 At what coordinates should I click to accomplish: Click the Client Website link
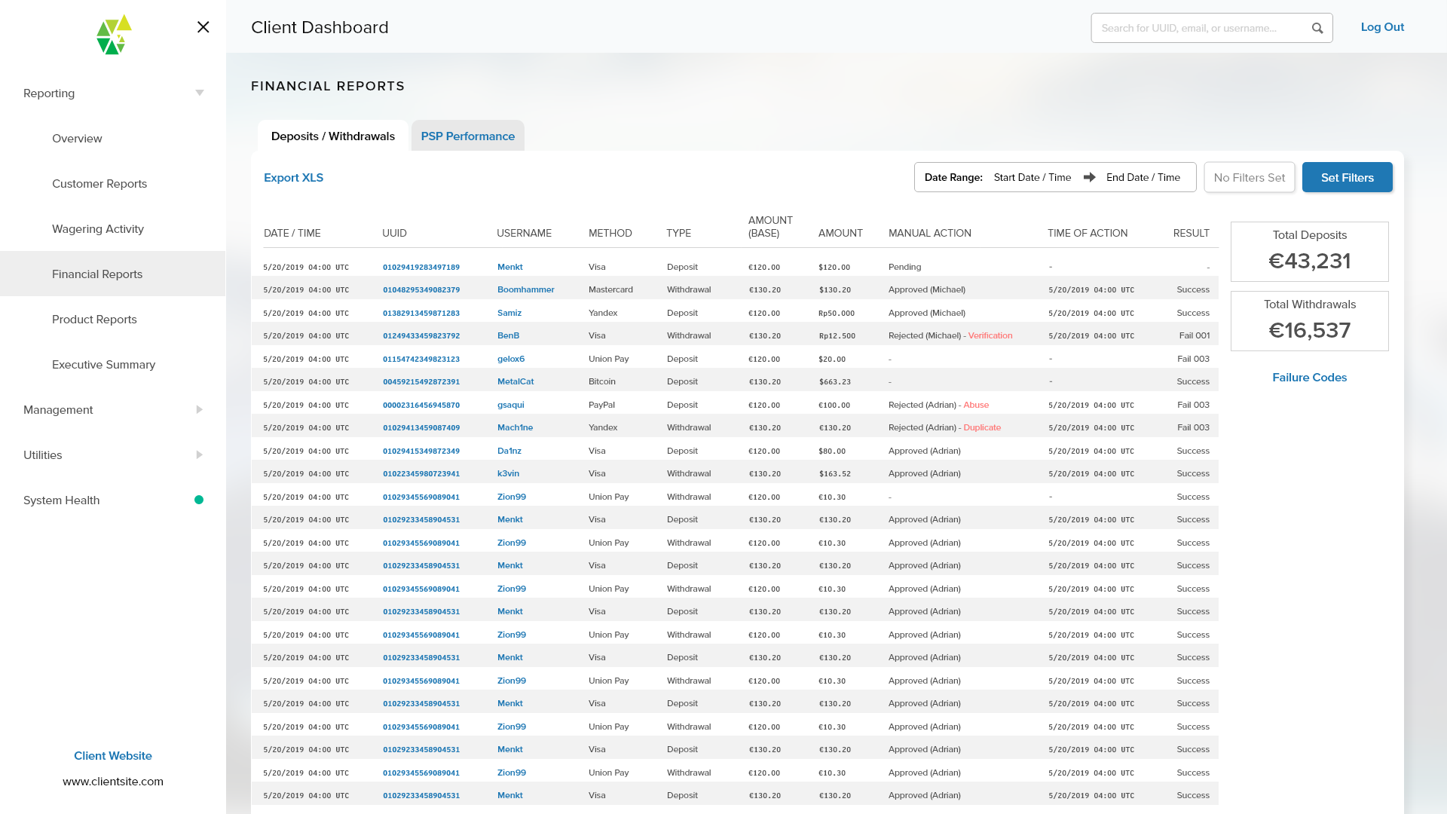click(x=113, y=756)
